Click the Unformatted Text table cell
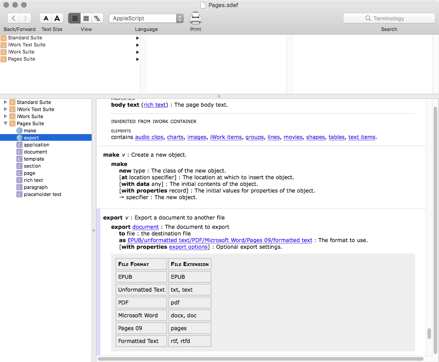Screen dimensions: 439x362 tap(141, 290)
